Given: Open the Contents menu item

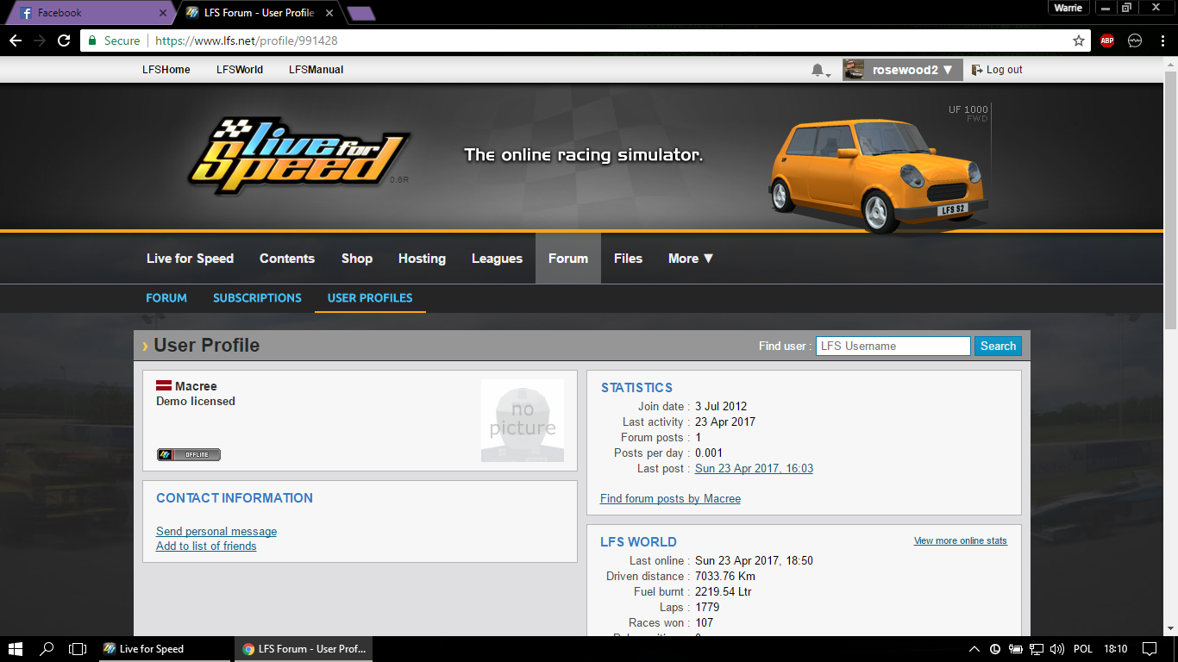Looking at the screenshot, I should pyautogui.click(x=287, y=259).
